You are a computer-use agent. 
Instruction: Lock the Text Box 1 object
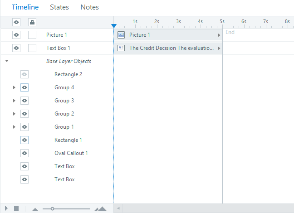[x=32, y=48]
